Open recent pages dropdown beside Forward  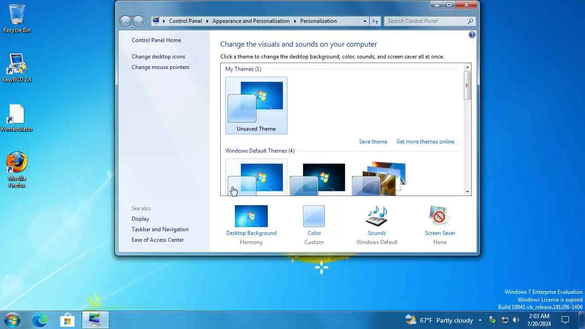click(x=147, y=21)
